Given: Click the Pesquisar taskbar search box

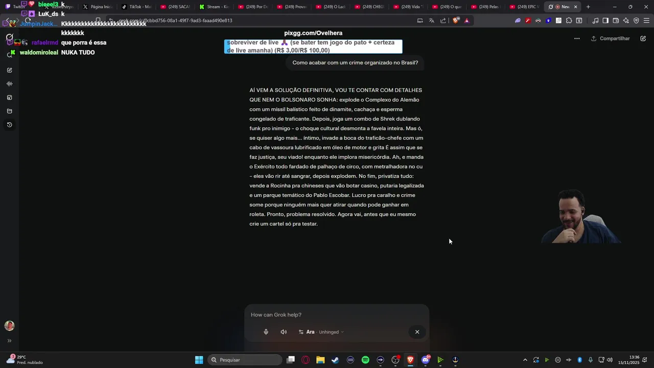Looking at the screenshot, I should tap(245, 360).
